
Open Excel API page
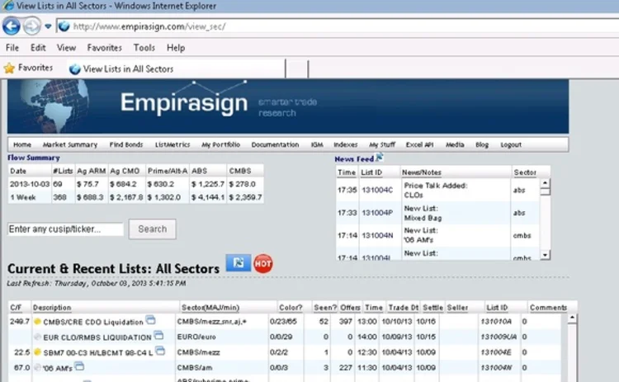(419, 145)
